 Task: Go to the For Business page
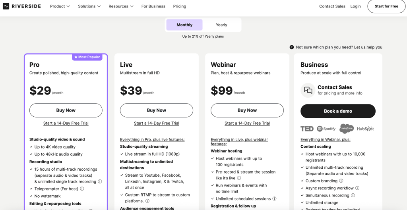[153, 6]
